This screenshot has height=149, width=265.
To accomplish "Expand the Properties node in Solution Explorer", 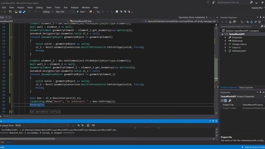I will tap(225, 38).
